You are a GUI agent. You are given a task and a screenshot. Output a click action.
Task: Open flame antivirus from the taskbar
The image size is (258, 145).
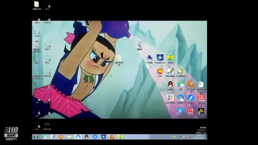point(61,137)
